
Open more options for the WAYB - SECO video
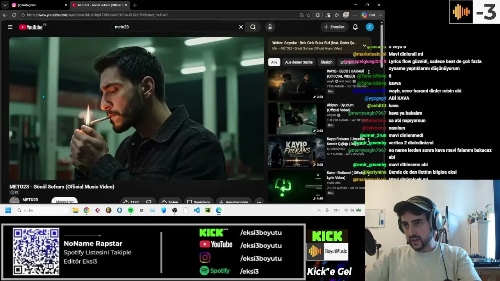[x=368, y=72]
